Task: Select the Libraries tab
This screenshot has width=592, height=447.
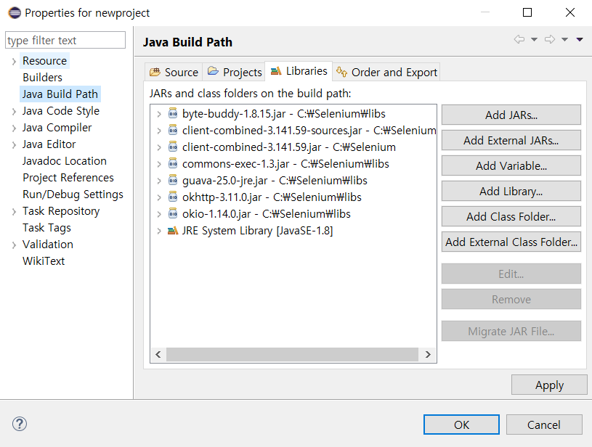Action: coord(299,71)
